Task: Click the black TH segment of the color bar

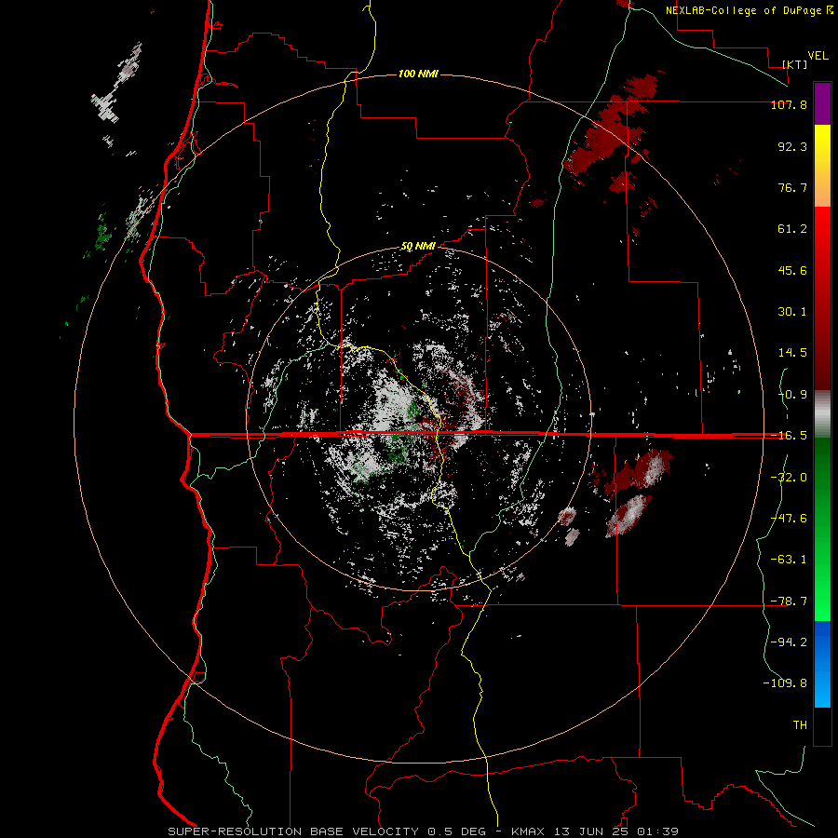Action: [822, 726]
